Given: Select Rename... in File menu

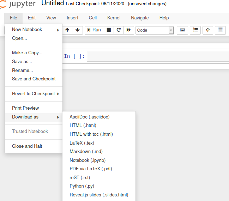Looking at the screenshot, I should click(34, 70).
